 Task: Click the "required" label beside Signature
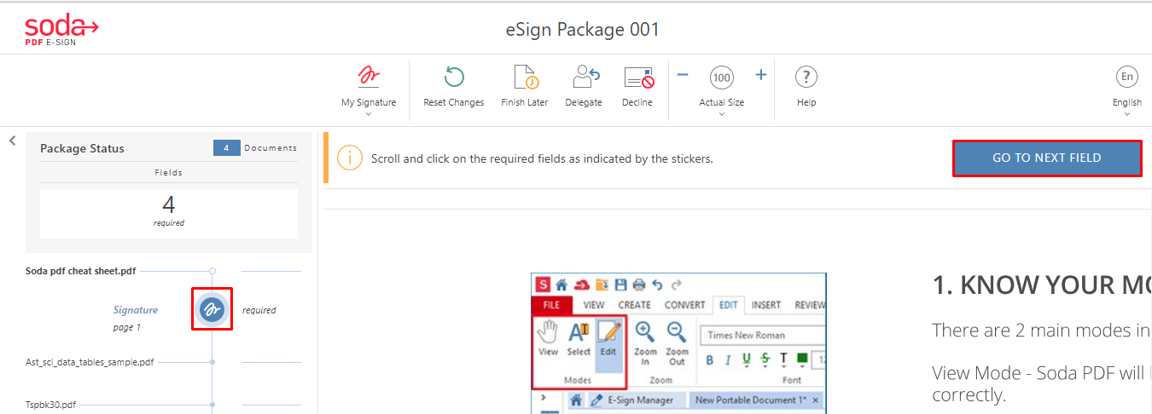259,311
